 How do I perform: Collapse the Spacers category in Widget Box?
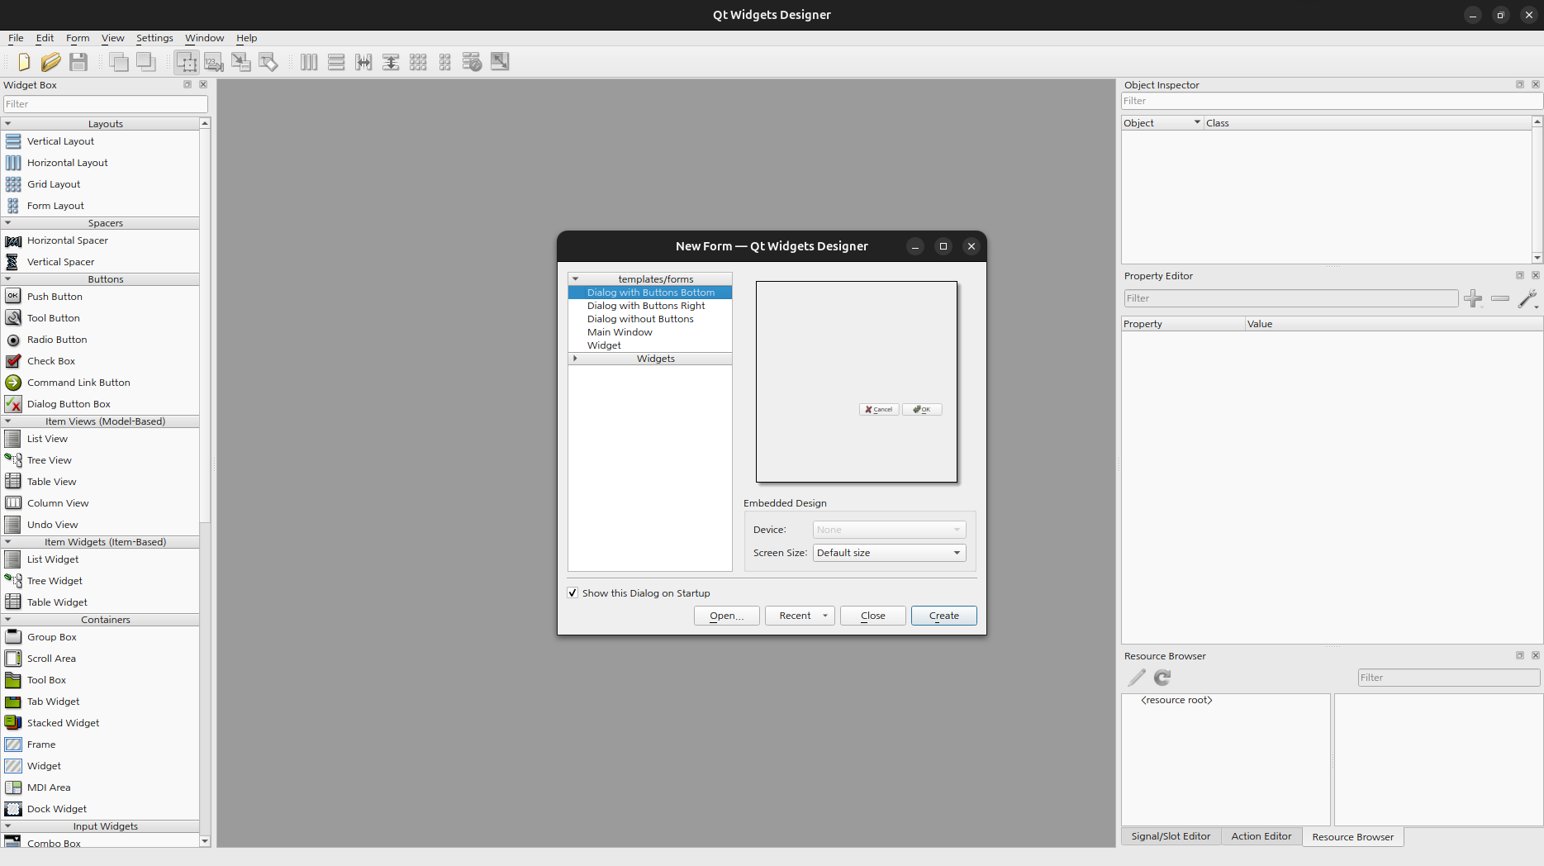click(8, 223)
